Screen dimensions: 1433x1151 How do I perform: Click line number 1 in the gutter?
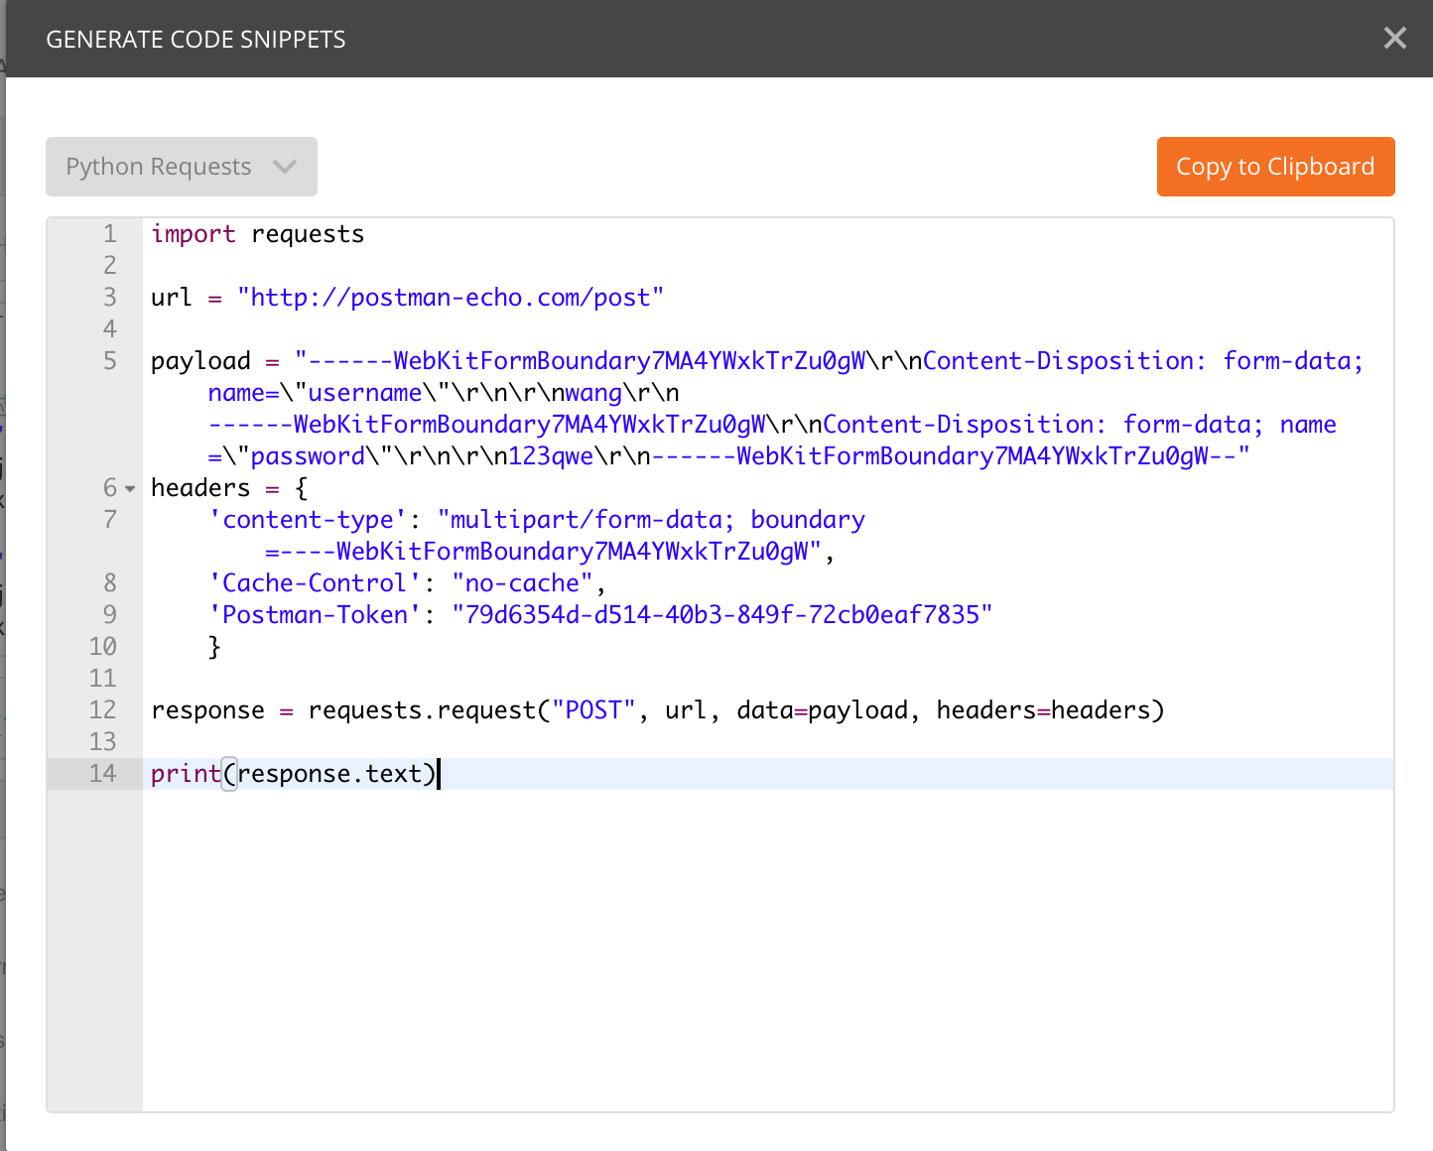point(109,234)
